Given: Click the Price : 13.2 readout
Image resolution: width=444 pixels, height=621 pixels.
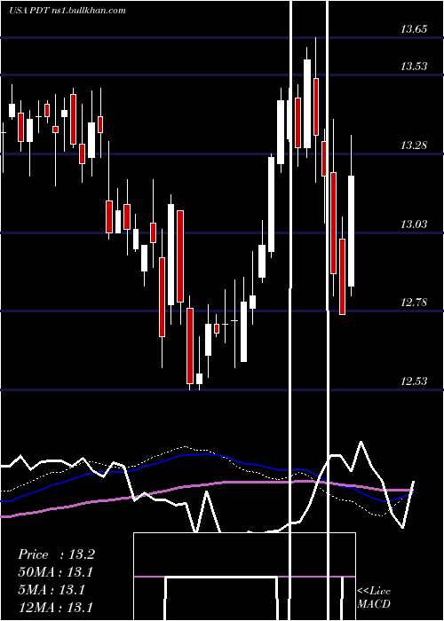Looking at the screenshot, I should (x=56, y=554).
